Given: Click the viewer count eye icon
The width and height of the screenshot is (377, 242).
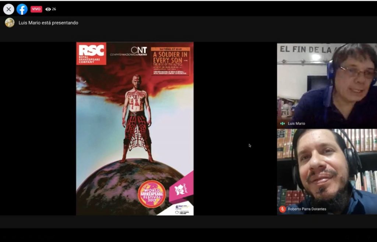Looking at the screenshot, I should click(x=48, y=9).
